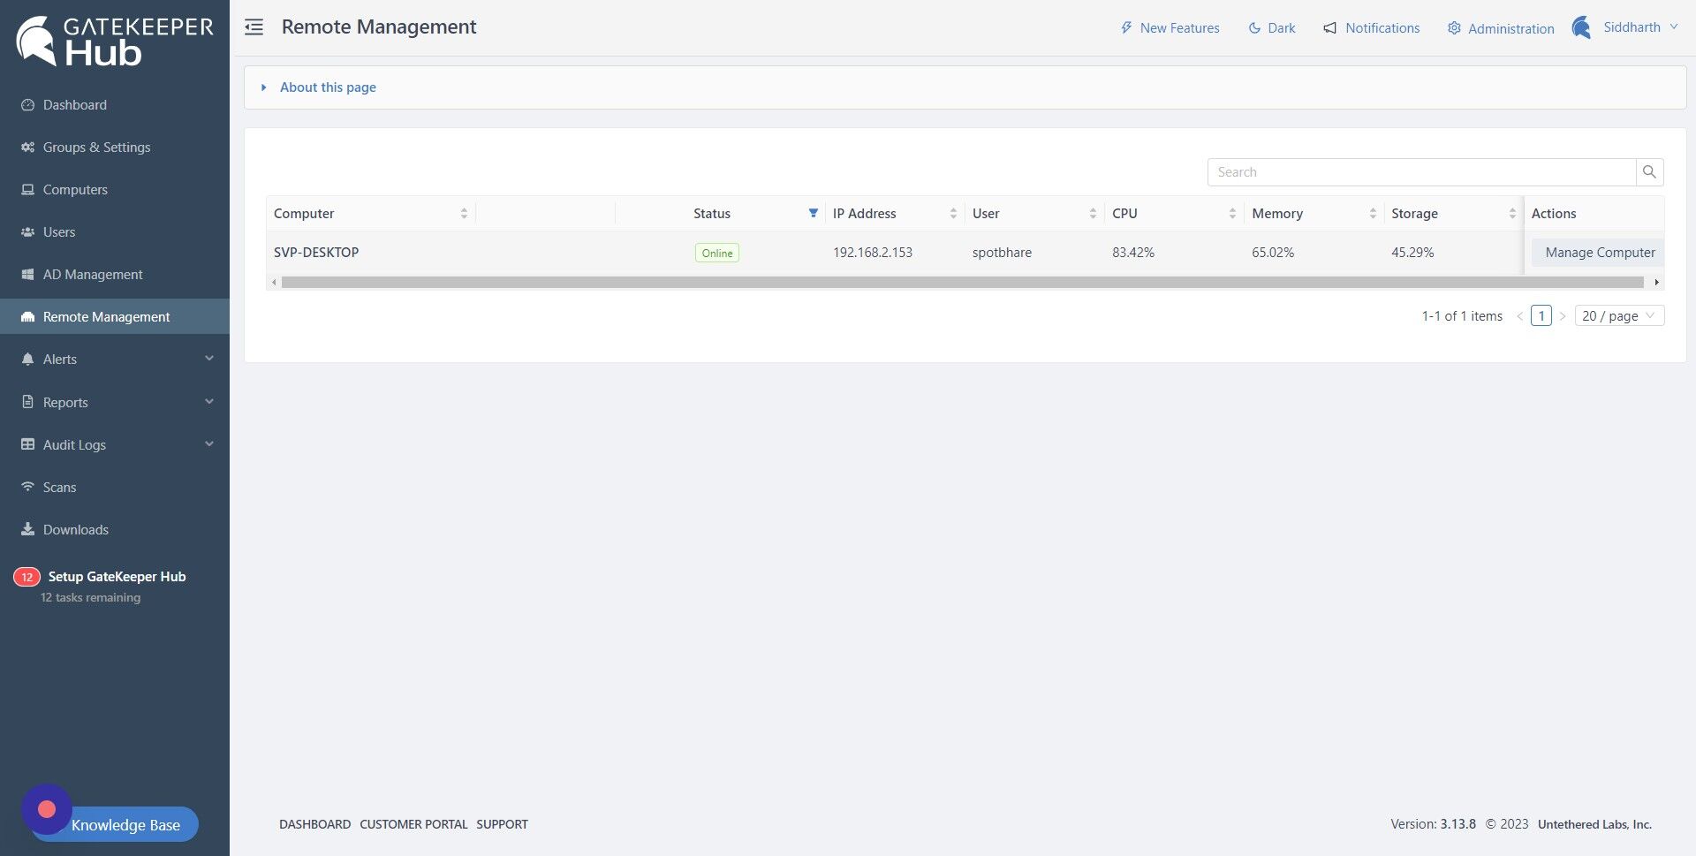Open the Downloads section
This screenshot has width=1696, height=856.
pos(75,529)
